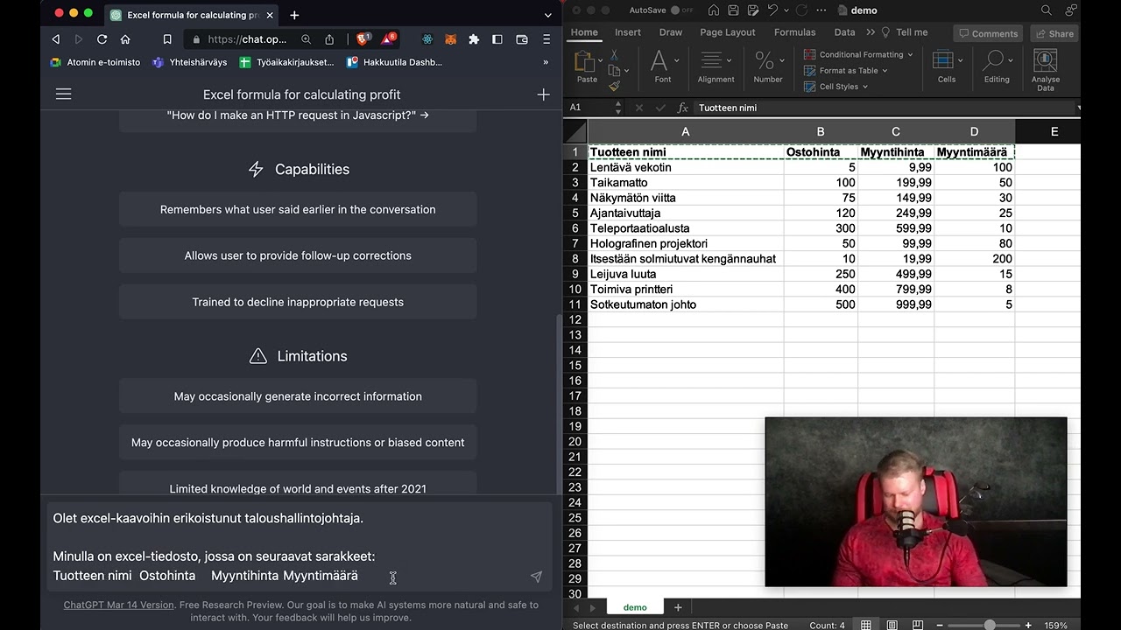Open the ChatGPT Mar 14 Version link
This screenshot has height=630, width=1121.
tap(119, 605)
